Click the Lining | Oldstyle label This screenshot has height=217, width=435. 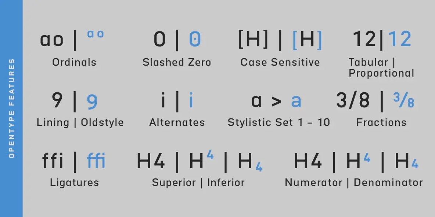pyautogui.click(x=80, y=123)
